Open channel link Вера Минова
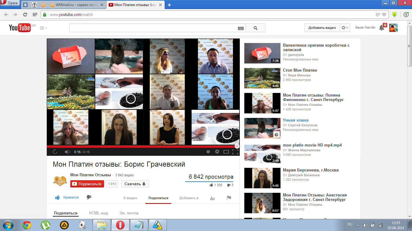Screen dimensions: 412x231 tap(299, 75)
